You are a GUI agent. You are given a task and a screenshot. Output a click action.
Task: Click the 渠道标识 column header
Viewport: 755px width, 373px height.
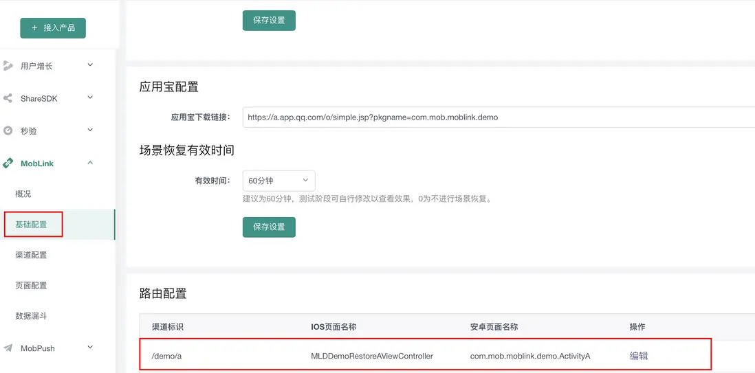pyautogui.click(x=168, y=327)
